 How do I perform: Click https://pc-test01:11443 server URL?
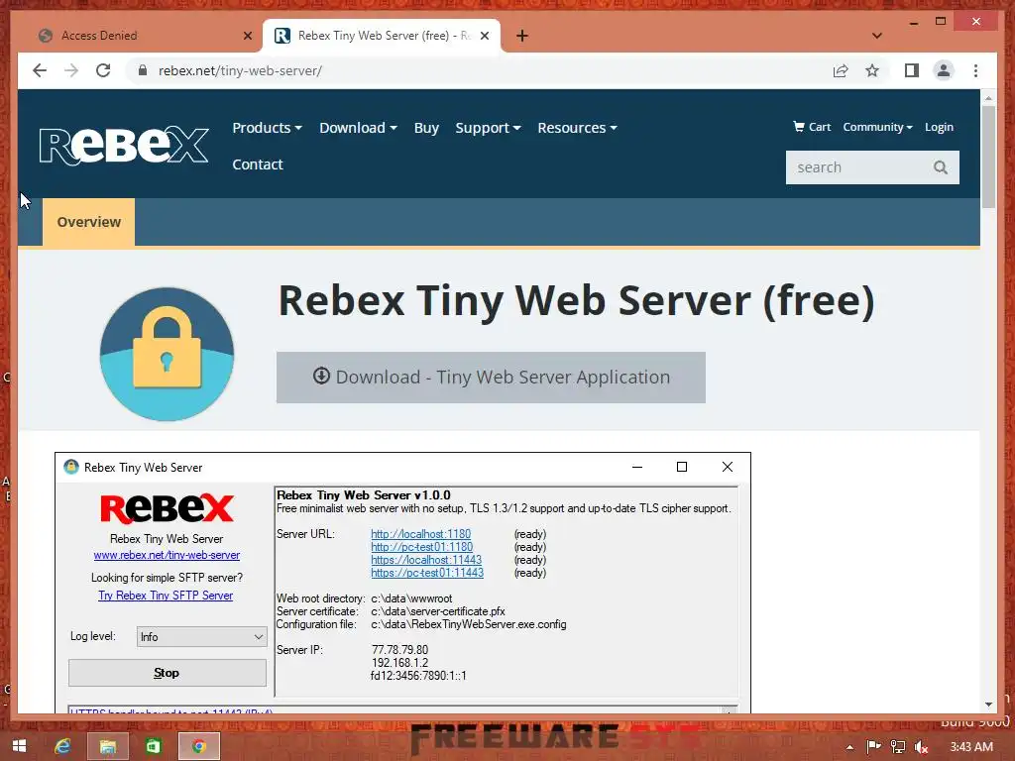[x=427, y=573]
